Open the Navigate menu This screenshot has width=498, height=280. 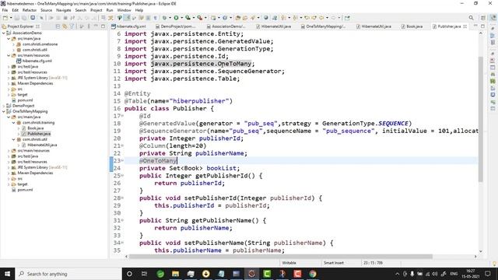[64, 10]
